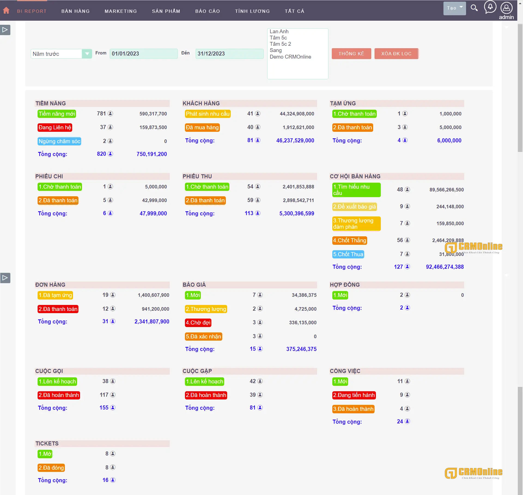Click the admin avatar icon
Viewport: 523px width, 495px height.
click(x=506, y=8)
